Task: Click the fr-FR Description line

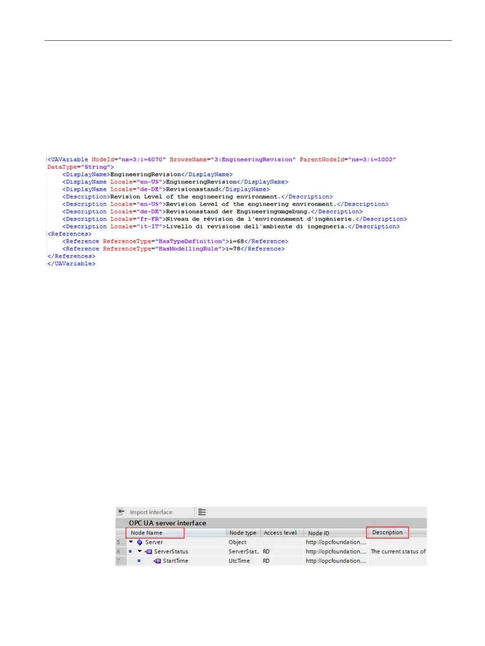Action: 235,219
